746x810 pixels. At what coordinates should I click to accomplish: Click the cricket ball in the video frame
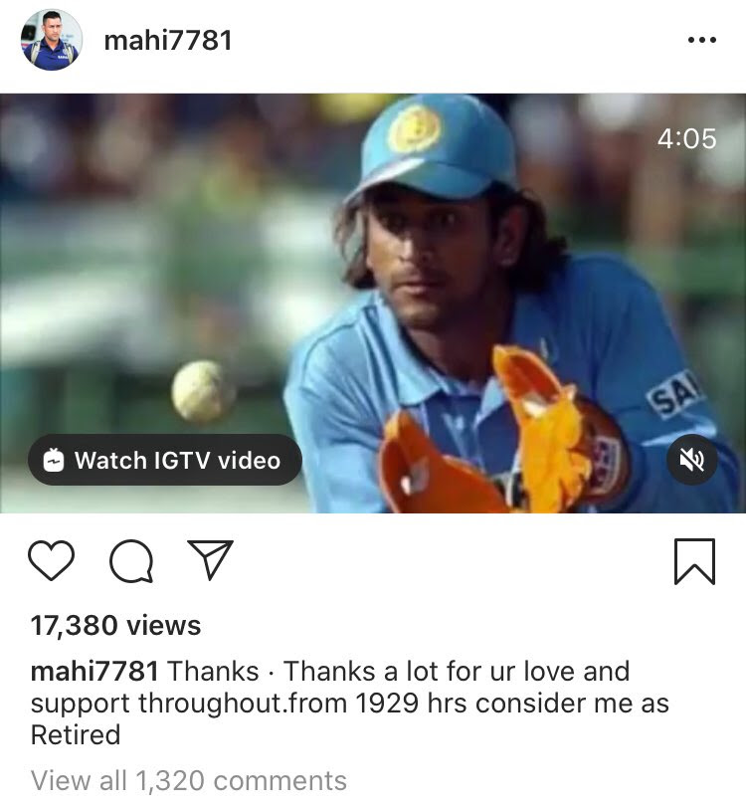(202, 390)
